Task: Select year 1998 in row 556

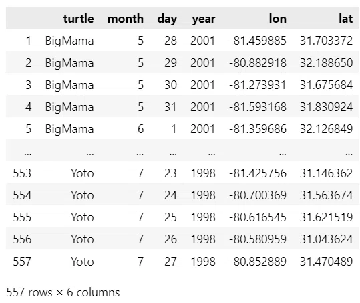Action: pos(203,239)
